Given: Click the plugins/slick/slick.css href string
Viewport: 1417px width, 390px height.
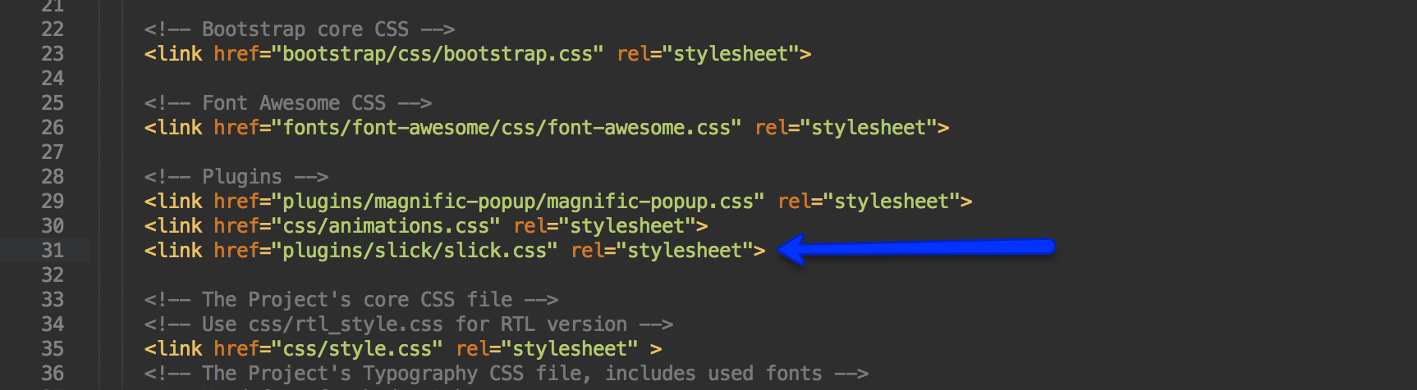Looking at the screenshot, I should click(415, 251).
